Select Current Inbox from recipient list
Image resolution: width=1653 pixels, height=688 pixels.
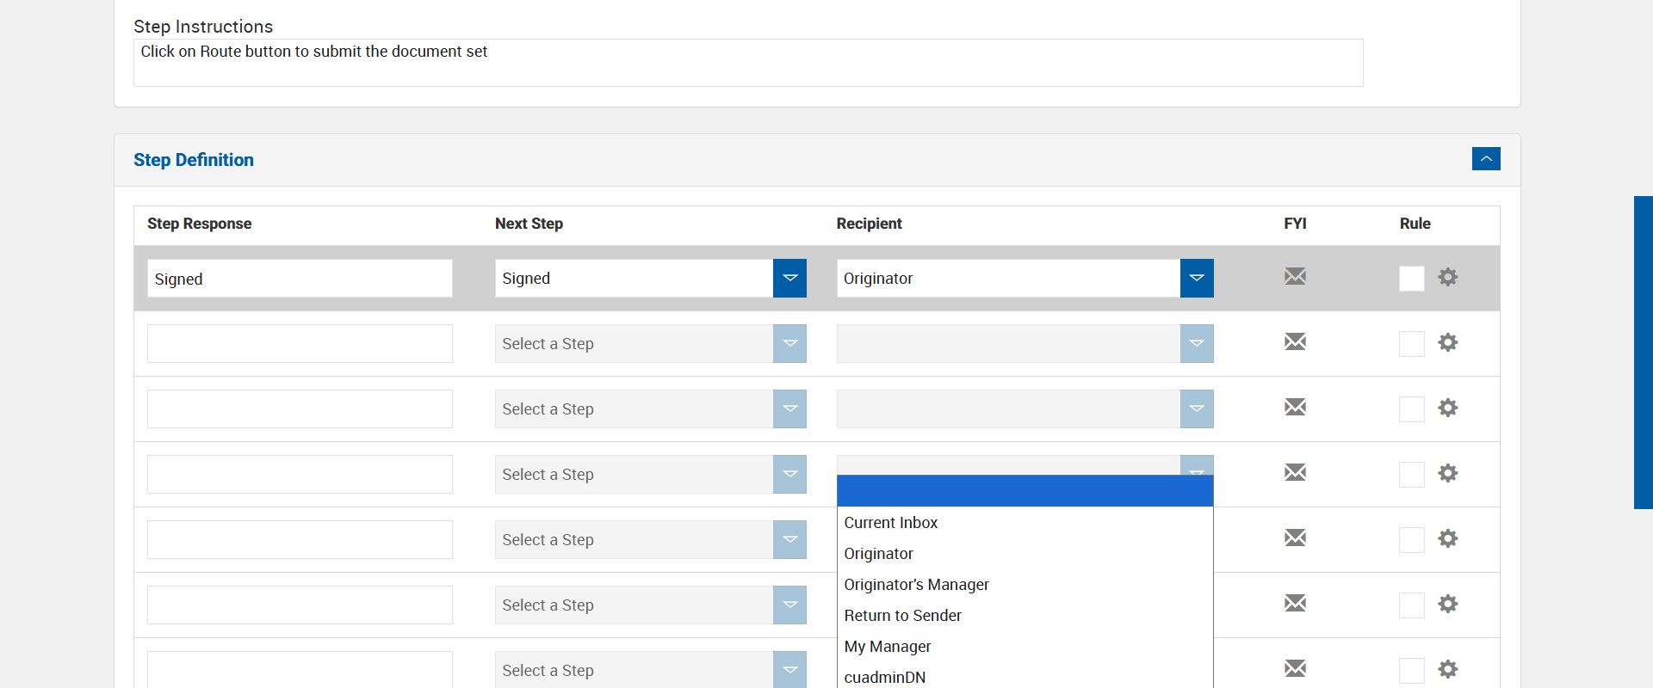click(x=890, y=523)
